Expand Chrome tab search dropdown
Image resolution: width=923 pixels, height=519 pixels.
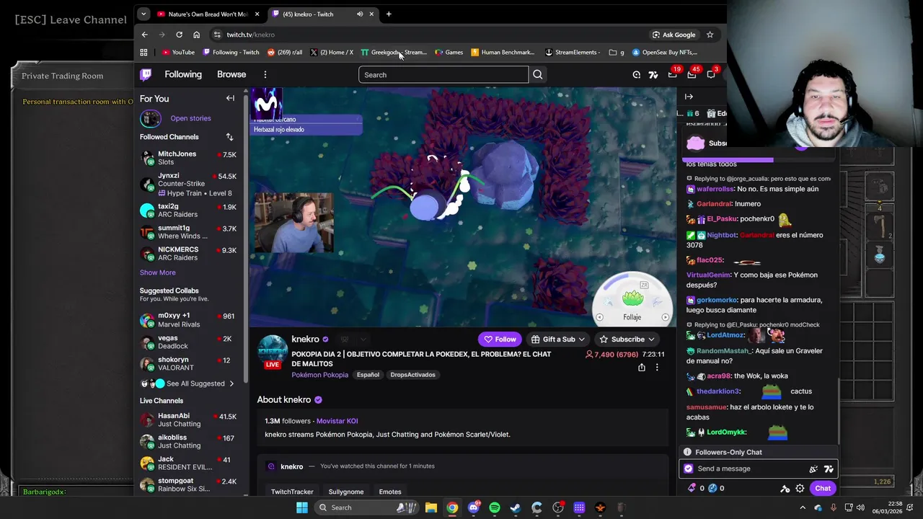[143, 14]
